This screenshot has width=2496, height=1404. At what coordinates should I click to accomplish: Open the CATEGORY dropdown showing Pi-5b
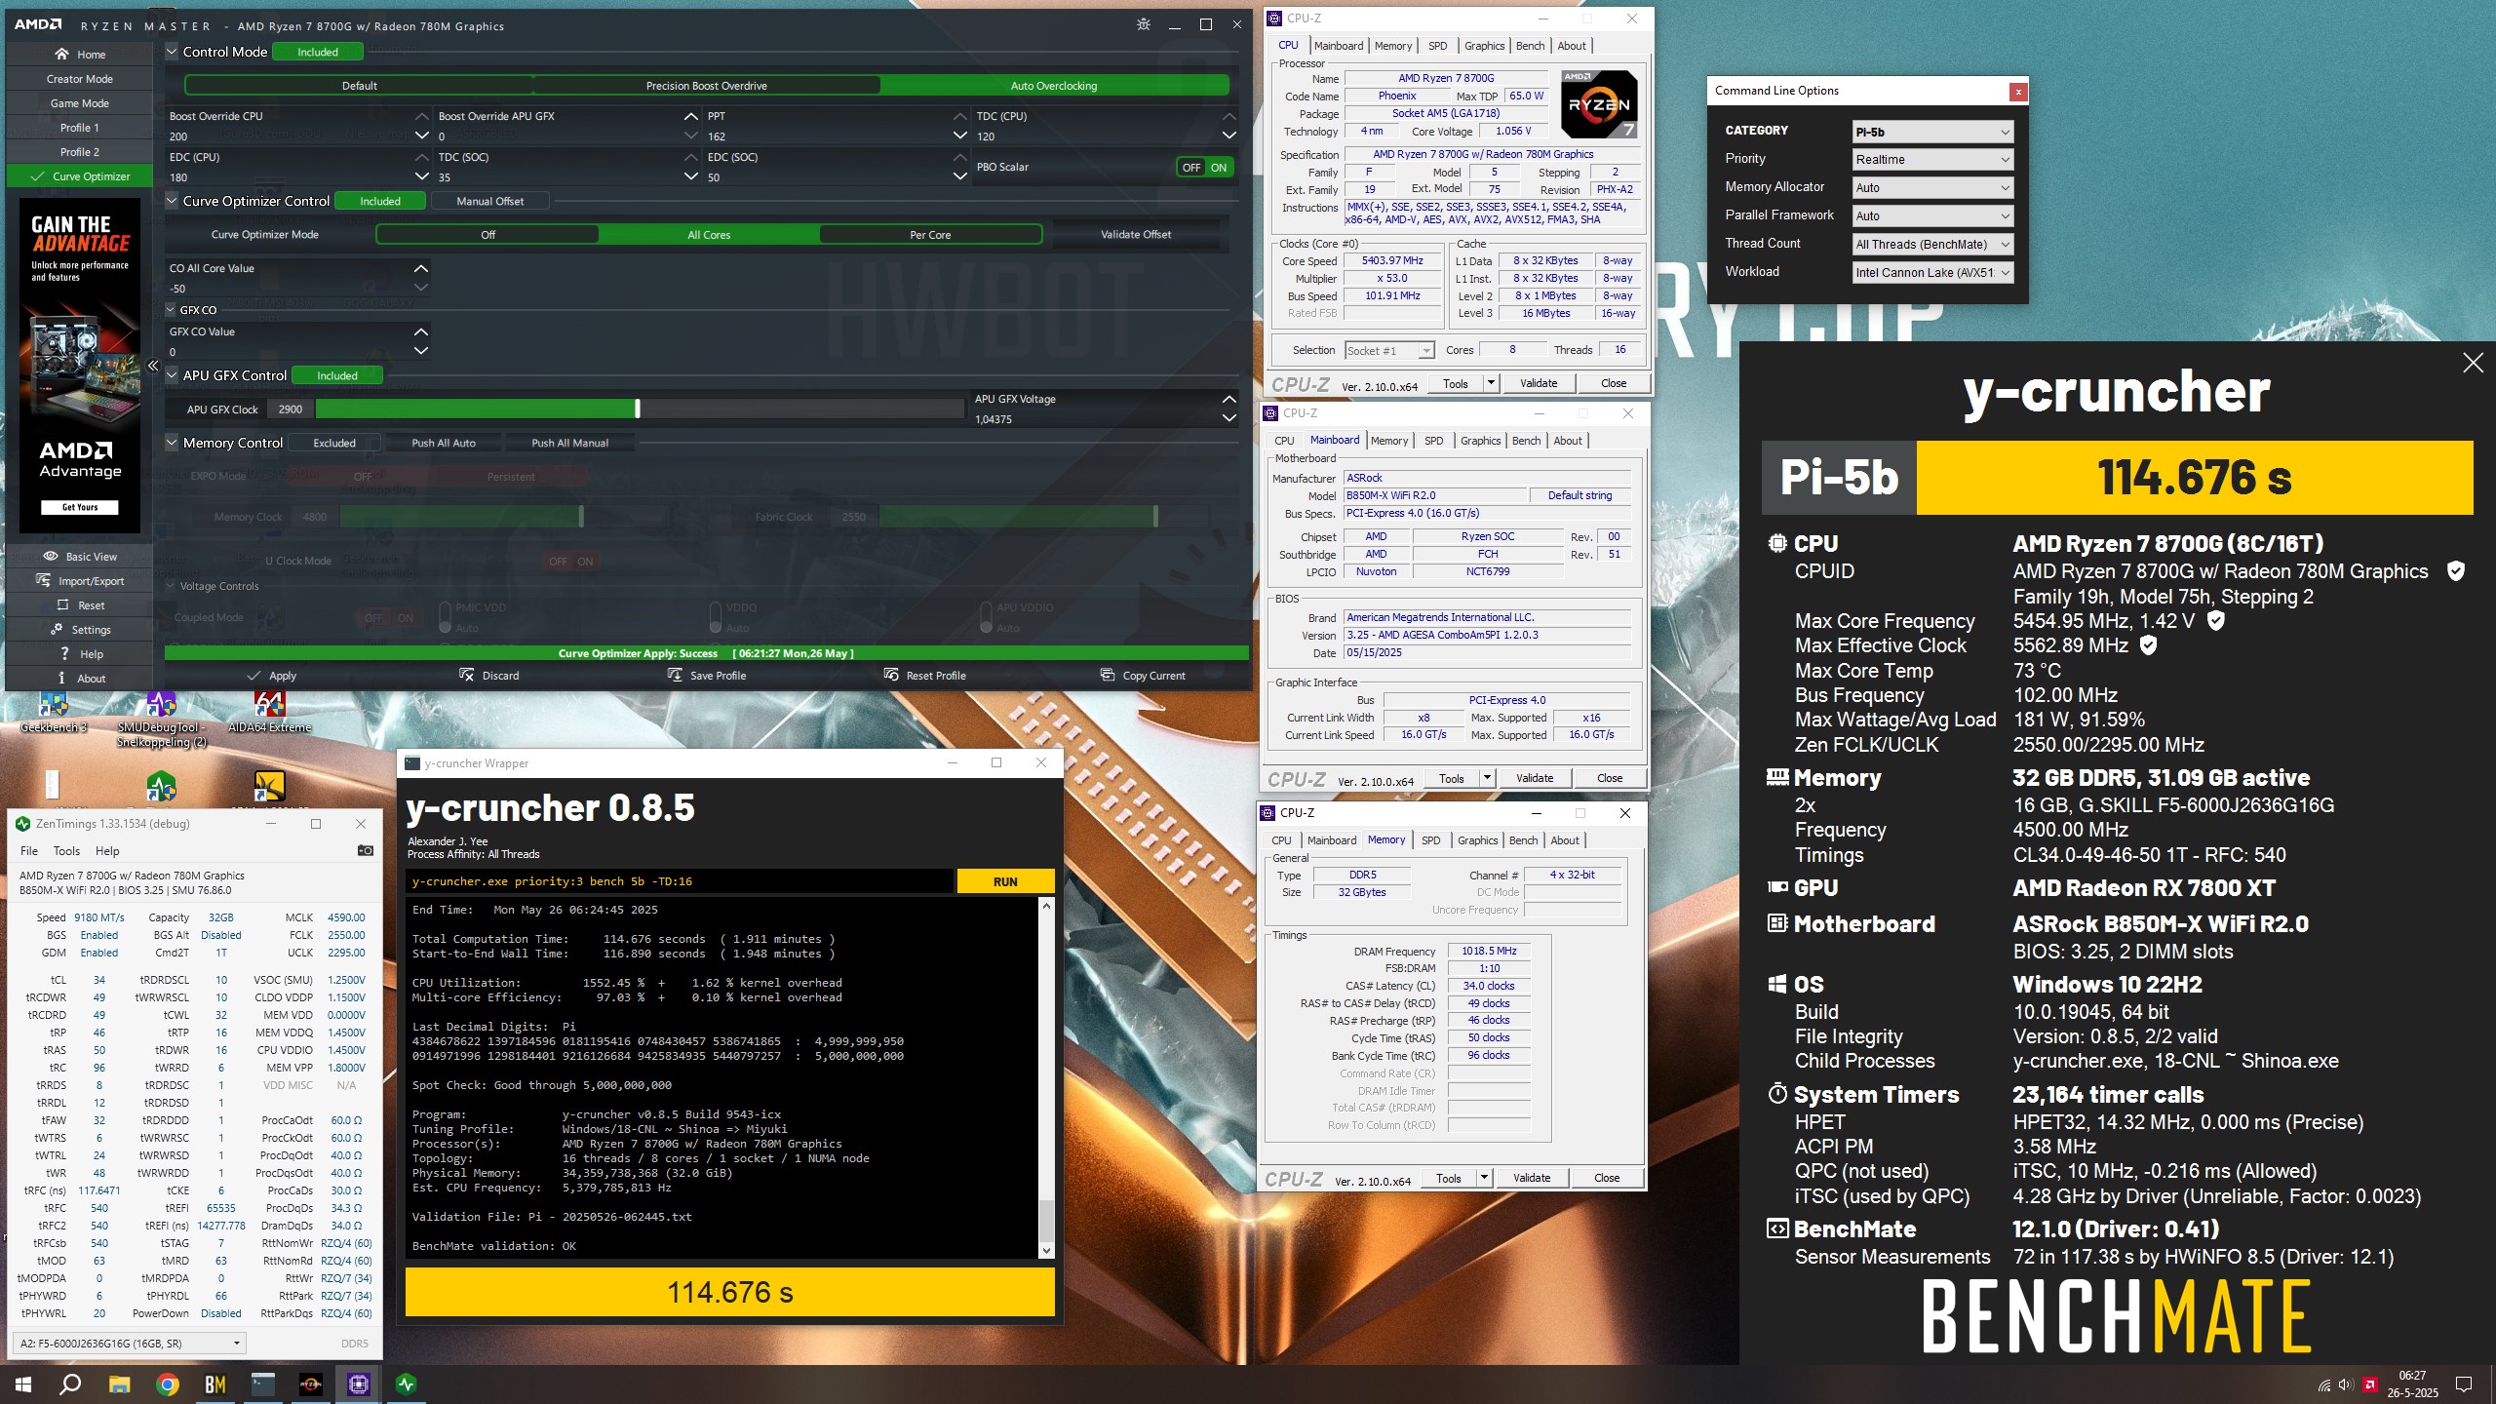click(x=1932, y=132)
